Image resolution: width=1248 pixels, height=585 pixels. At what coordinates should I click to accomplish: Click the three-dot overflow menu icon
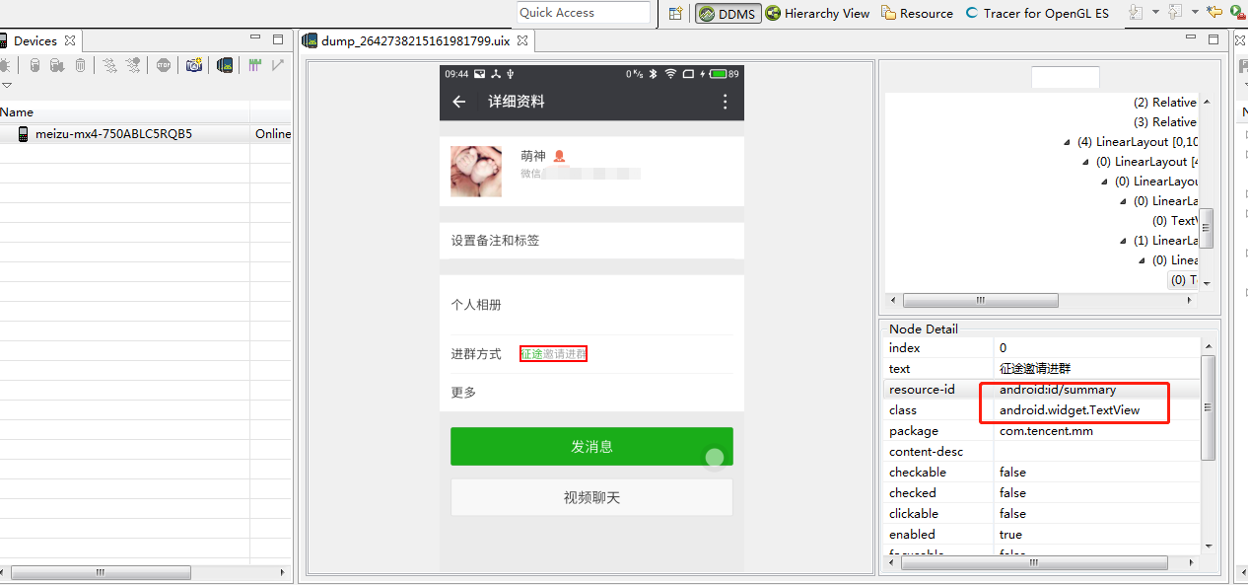tap(726, 102)
